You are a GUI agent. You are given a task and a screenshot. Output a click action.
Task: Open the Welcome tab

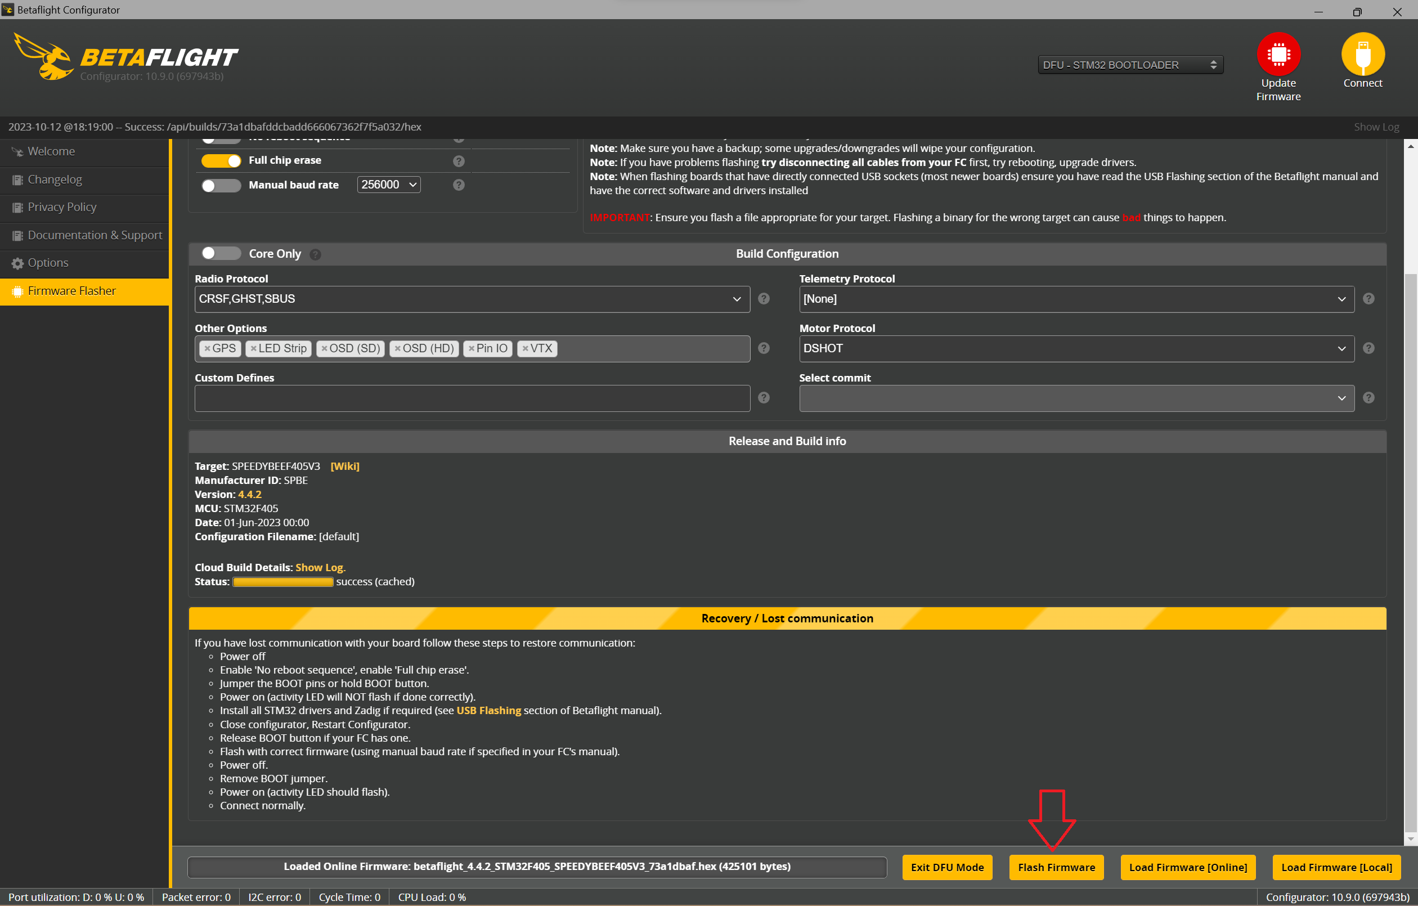pos(85,151)
